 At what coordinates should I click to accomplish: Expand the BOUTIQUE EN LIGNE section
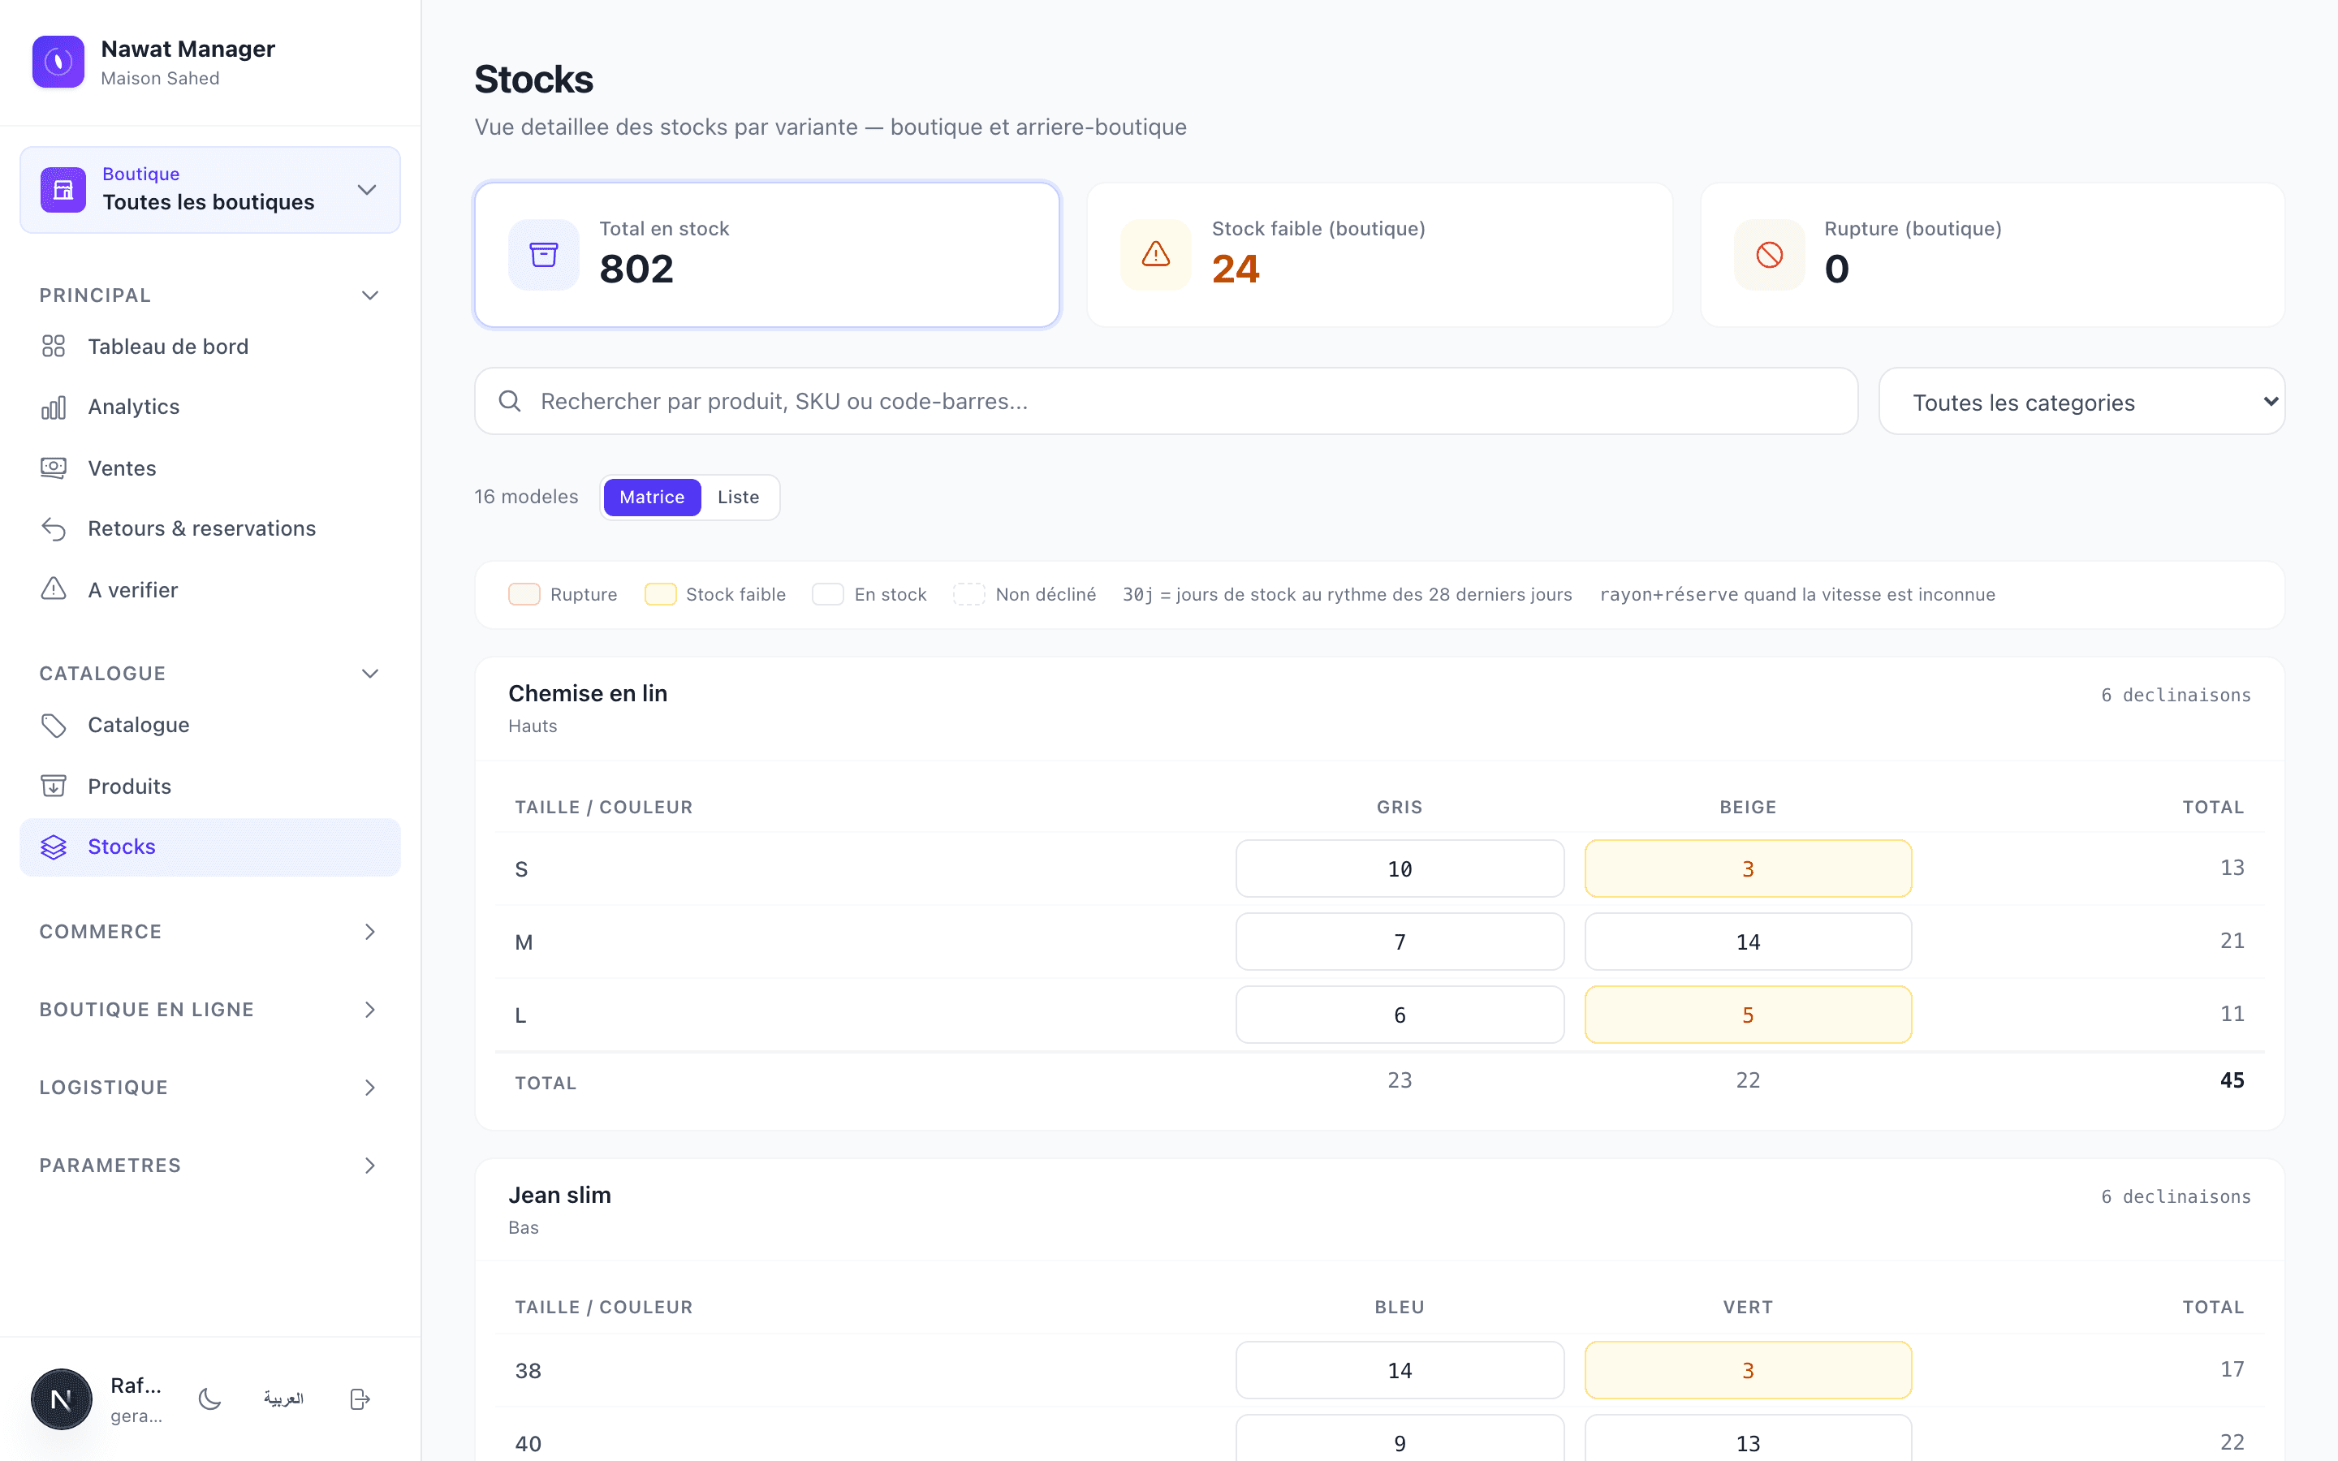pos(209,1010)
